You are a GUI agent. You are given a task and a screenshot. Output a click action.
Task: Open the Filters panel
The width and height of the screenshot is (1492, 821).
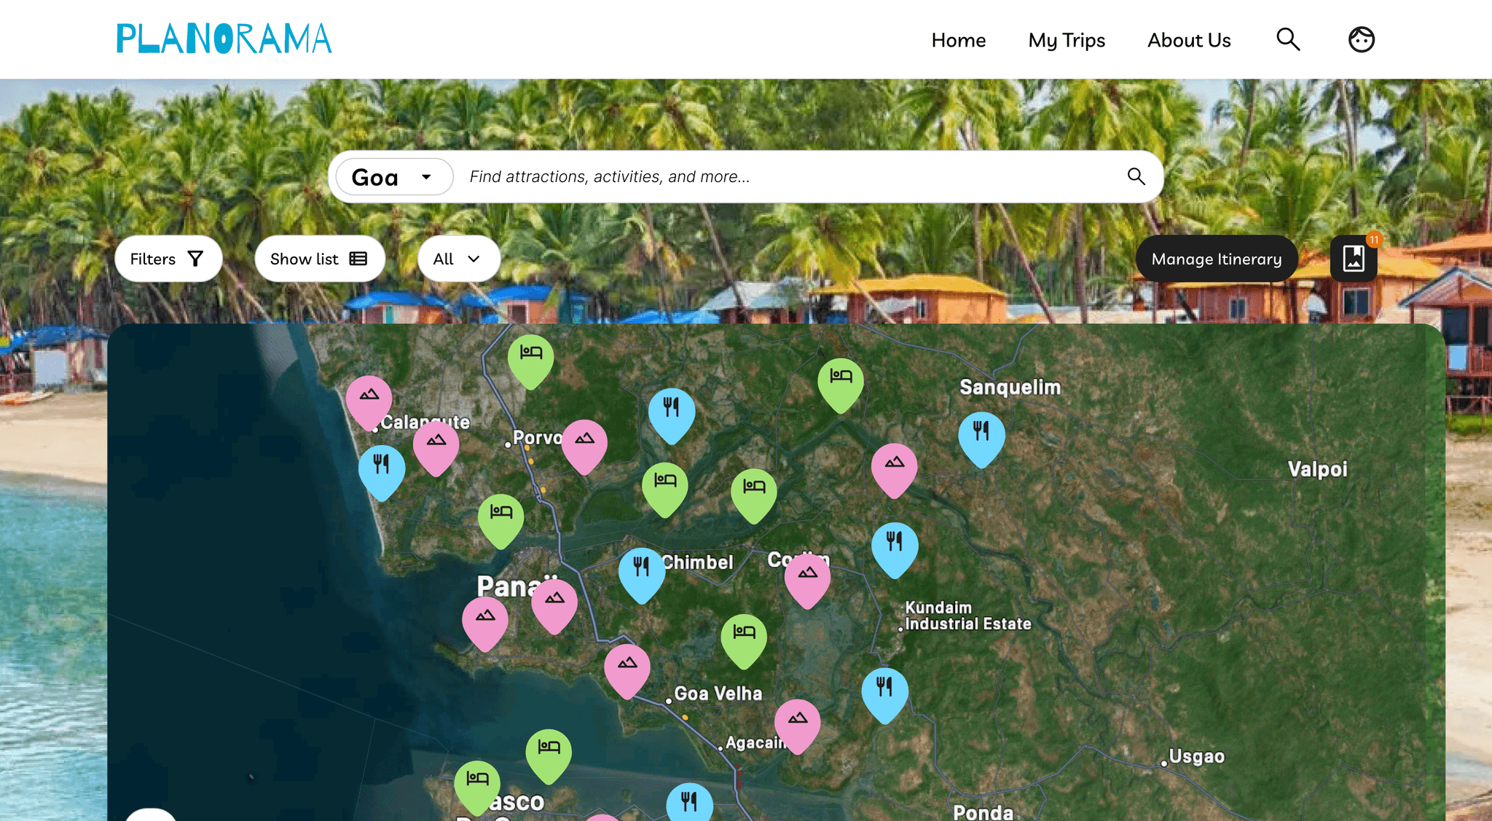click(168, 259)
